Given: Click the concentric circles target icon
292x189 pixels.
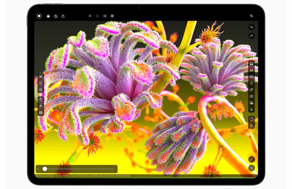Looking at the screenshot, I should pos(112,16).
